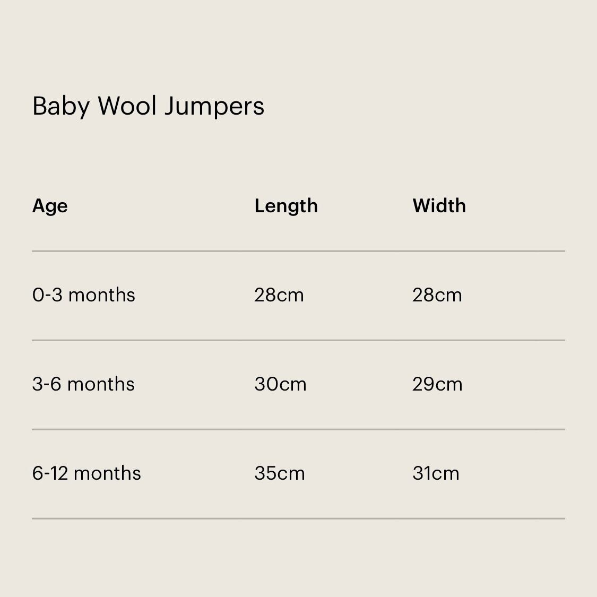Click the word 'months' in the 6-12 row
The width and height of the screenshot is (597, 597).
pos(108,473)
